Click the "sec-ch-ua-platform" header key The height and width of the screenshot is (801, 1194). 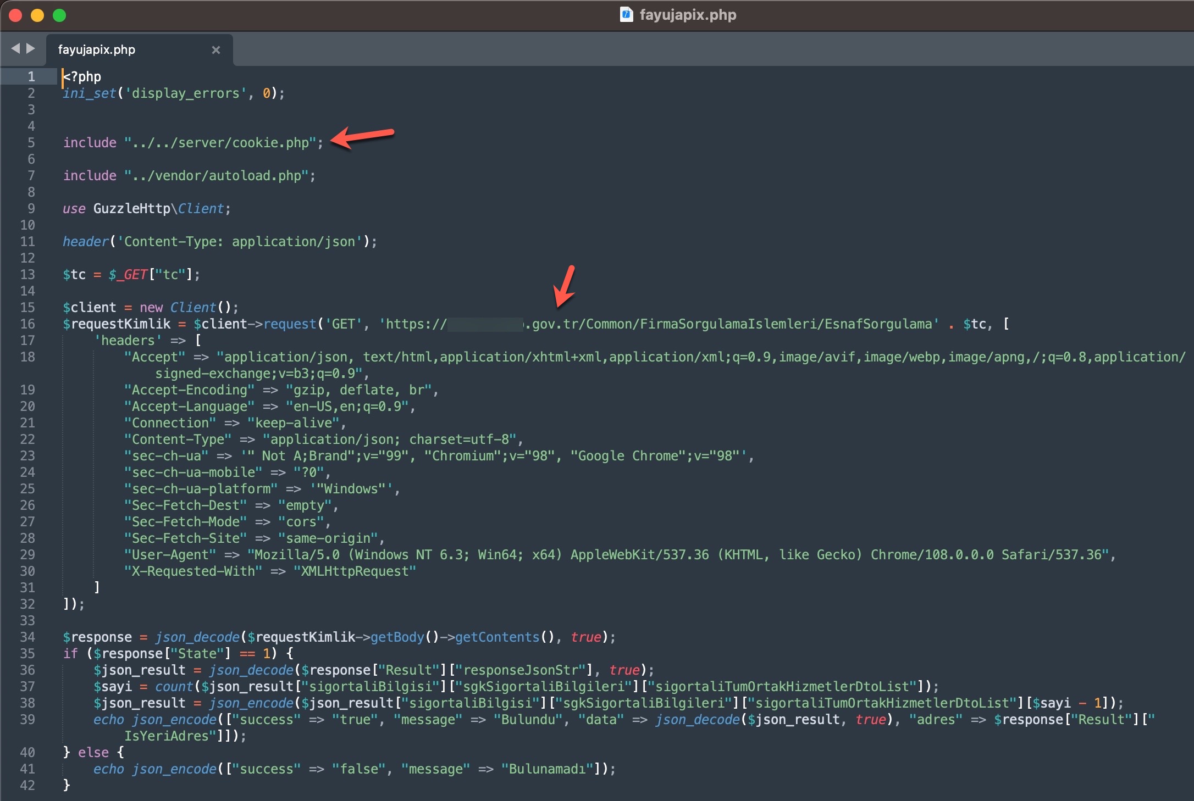tap(201, 488)
